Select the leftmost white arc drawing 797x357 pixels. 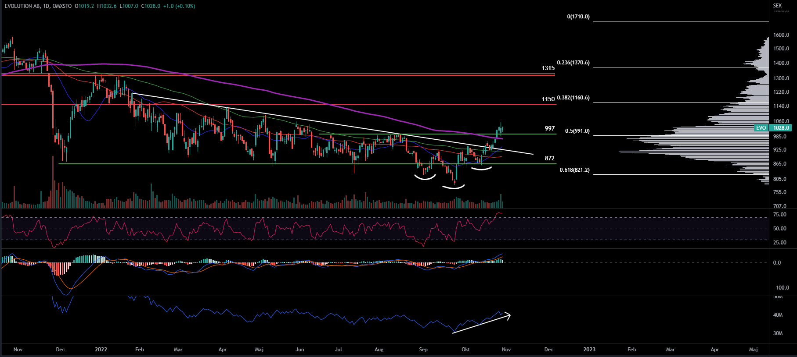425,178
